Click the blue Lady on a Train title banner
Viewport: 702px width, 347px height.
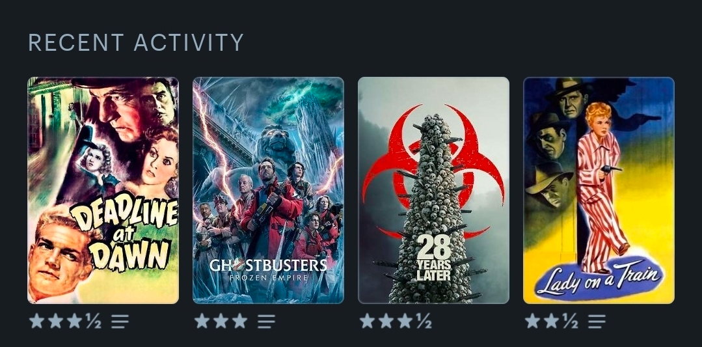click(599, 277)
